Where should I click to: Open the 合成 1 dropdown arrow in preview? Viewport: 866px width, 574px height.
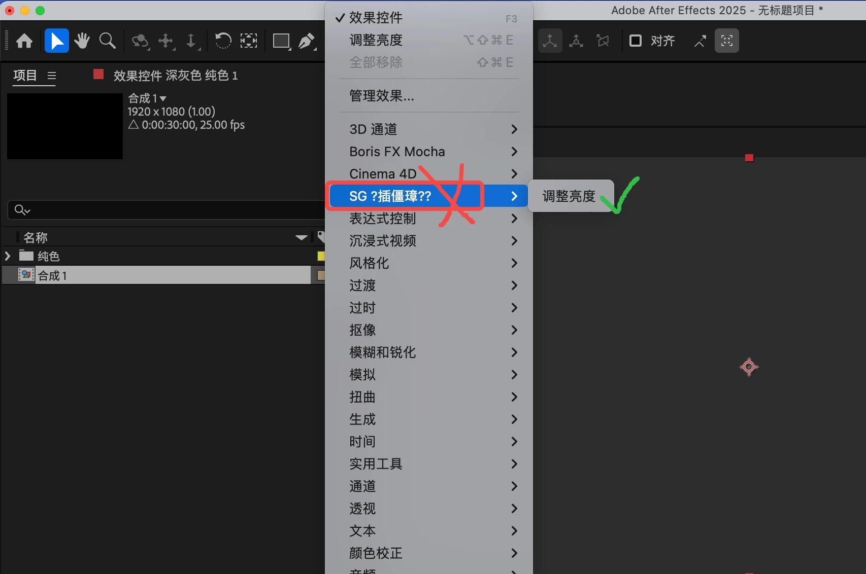[x=163, y=98]
